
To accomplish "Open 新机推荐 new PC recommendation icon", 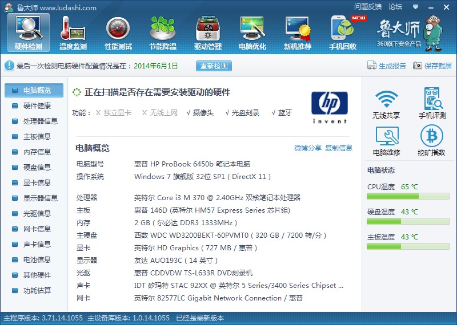I will tap(298, 33).
